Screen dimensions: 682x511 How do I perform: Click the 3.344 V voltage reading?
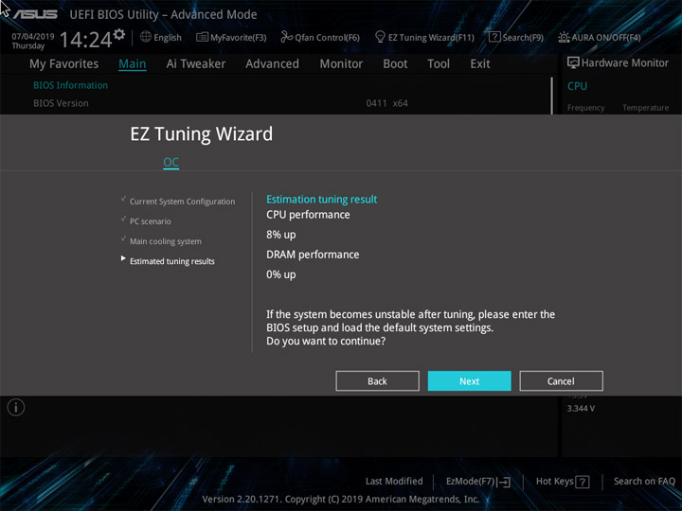coord(581,409)
